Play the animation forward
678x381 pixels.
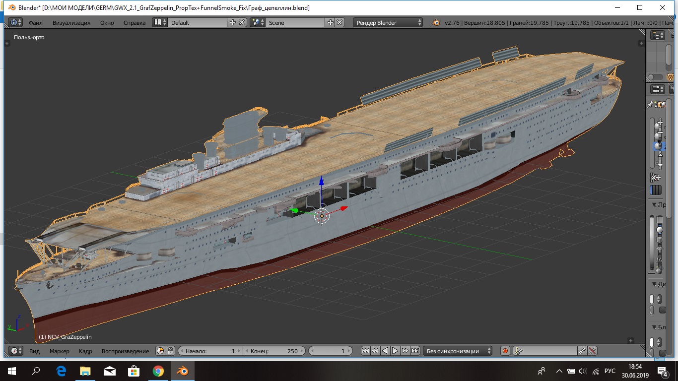395,351
